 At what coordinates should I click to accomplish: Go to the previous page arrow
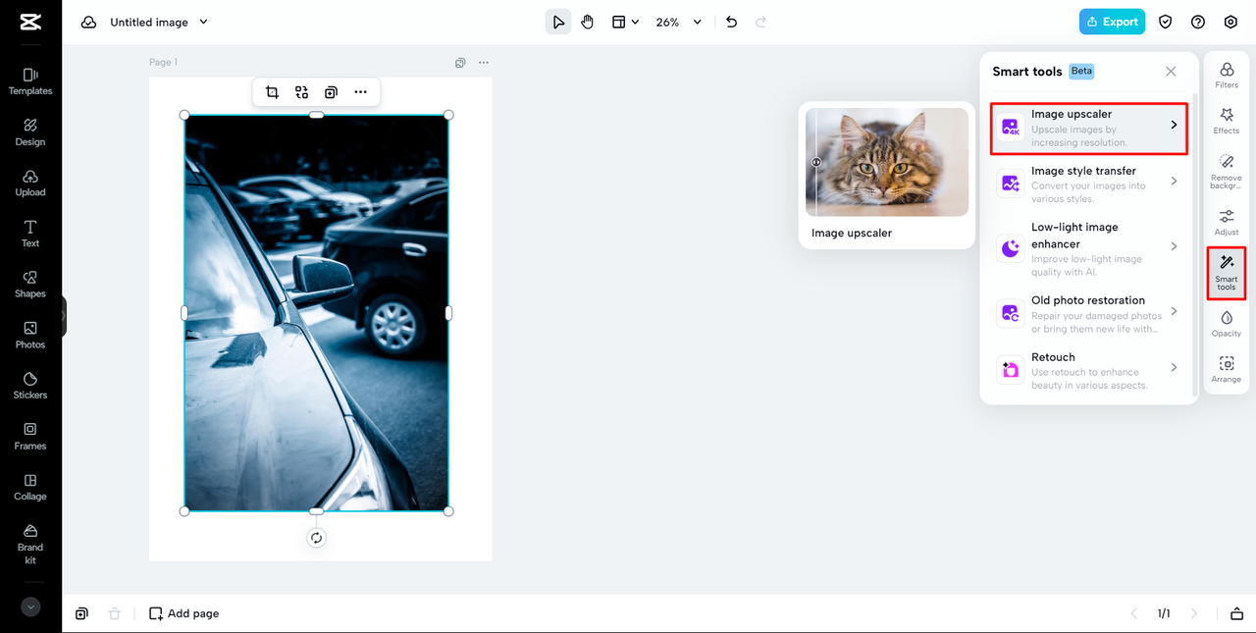tap(1134, 613)
